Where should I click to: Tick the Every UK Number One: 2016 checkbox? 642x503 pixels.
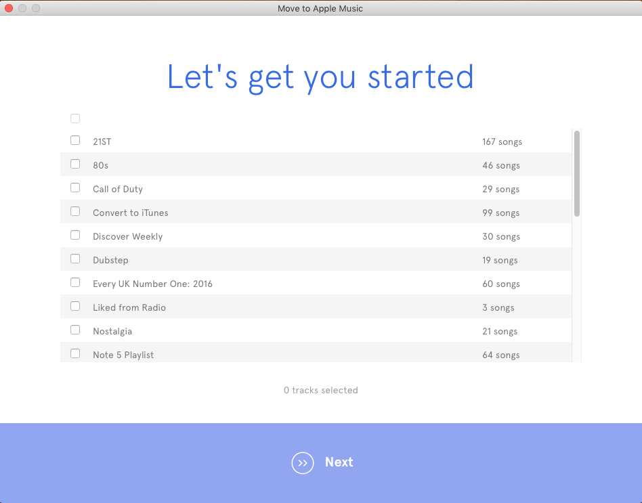(75, 282)
